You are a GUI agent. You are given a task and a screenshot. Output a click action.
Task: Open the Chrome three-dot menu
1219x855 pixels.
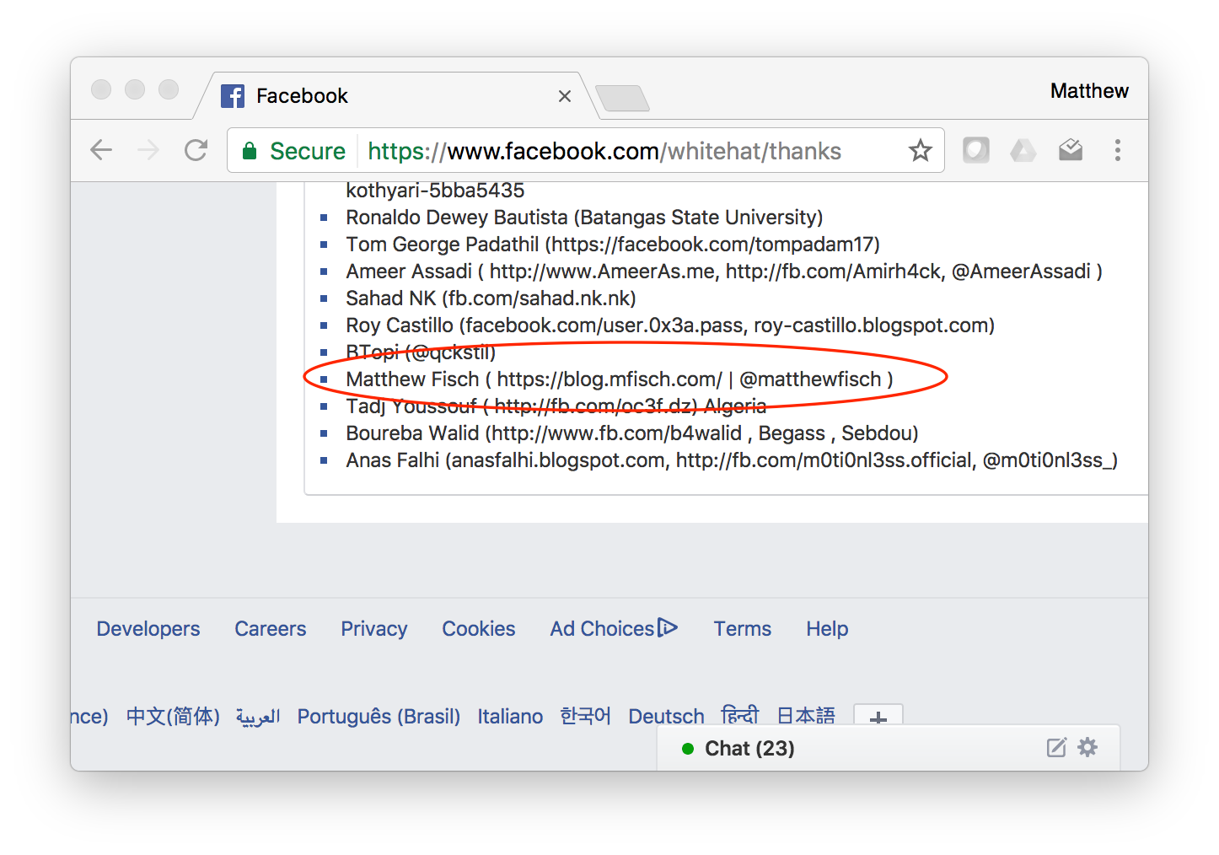1118,150
